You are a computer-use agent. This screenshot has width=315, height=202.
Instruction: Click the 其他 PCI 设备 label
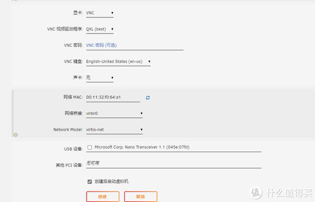click(69, 165)
